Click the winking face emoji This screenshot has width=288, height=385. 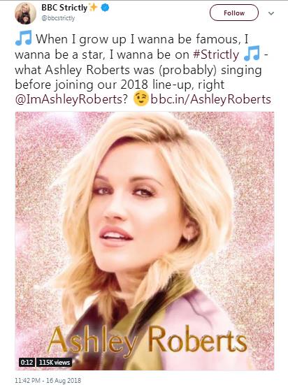click(x=141, y=99)
